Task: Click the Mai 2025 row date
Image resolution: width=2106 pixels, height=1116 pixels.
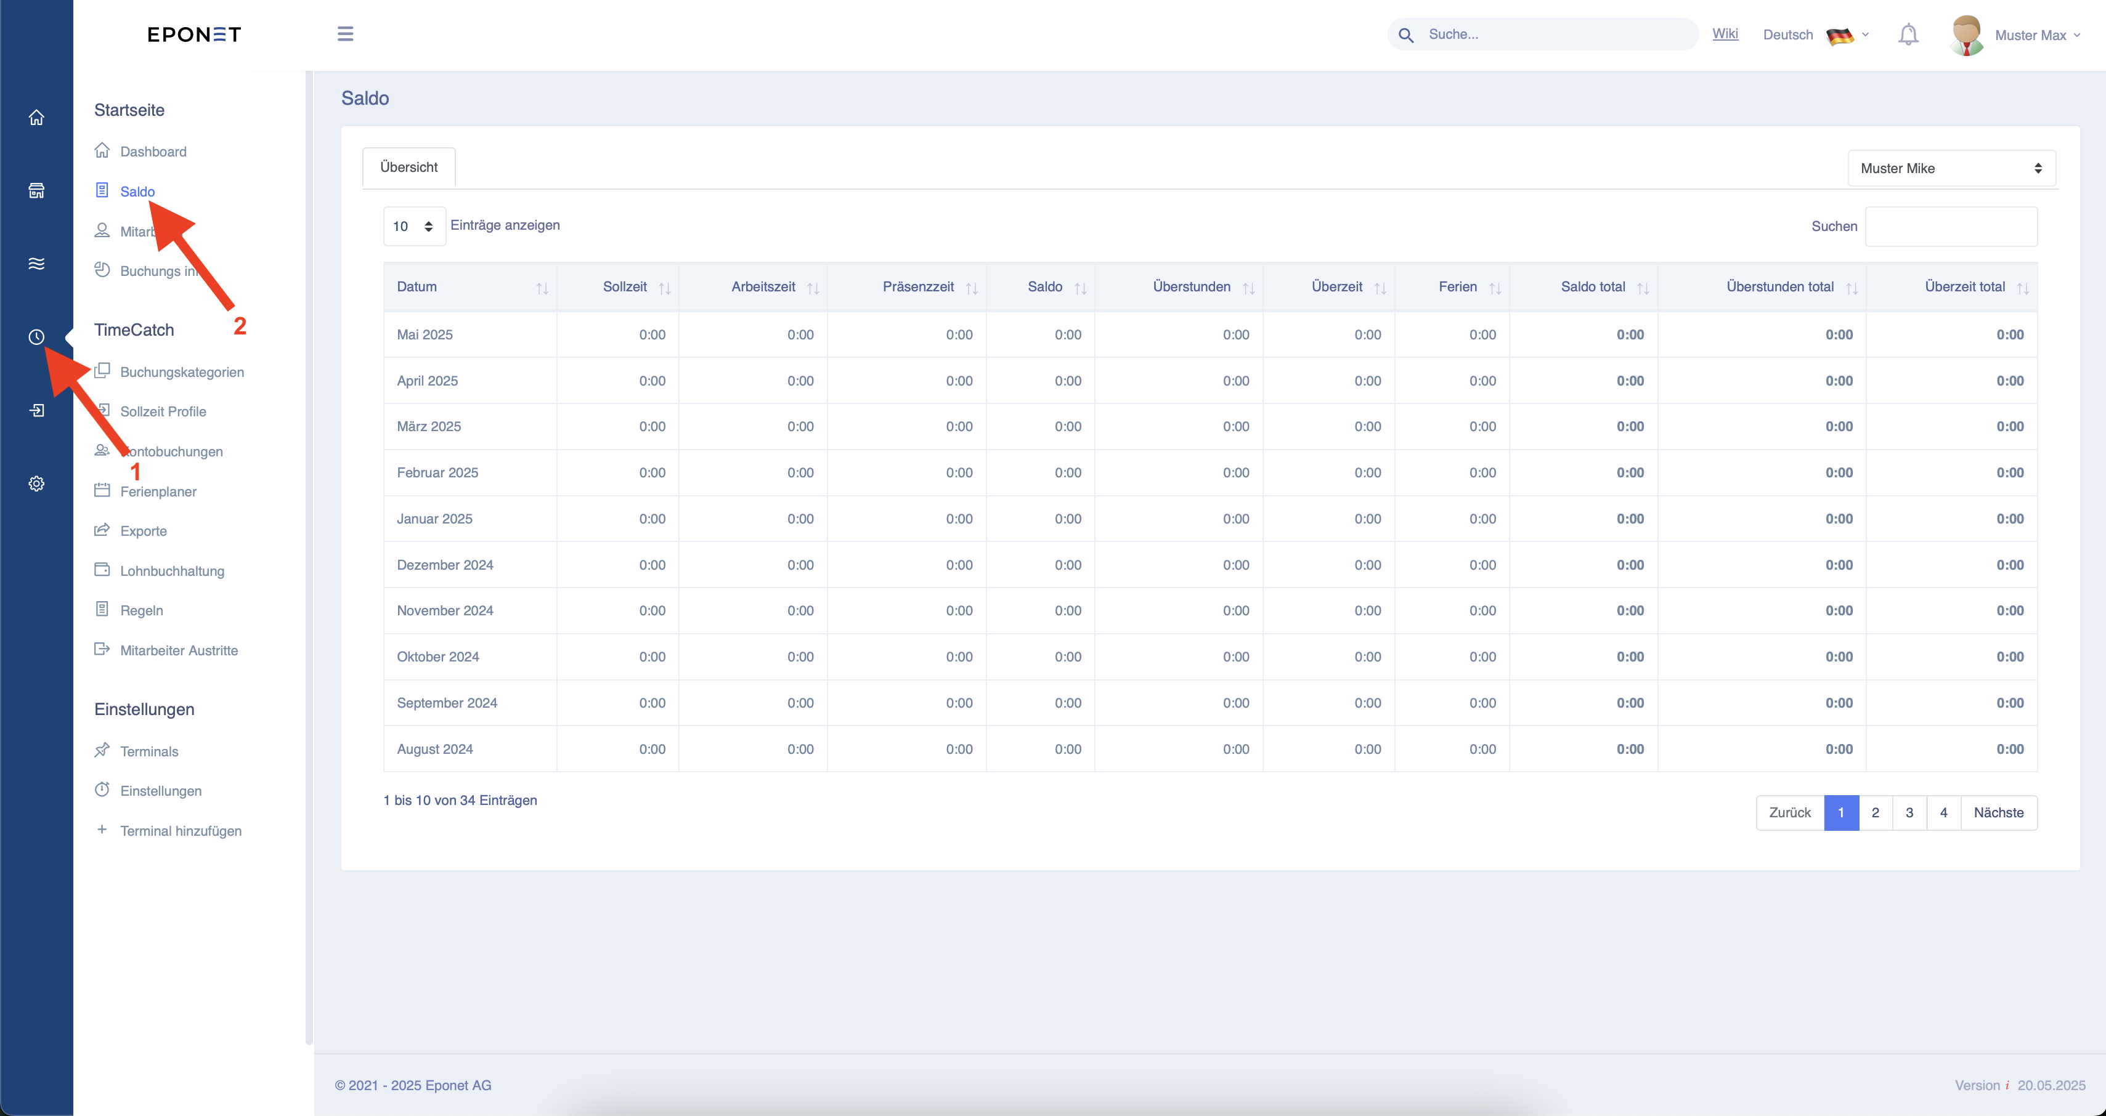Action: [x=425, y=335]
